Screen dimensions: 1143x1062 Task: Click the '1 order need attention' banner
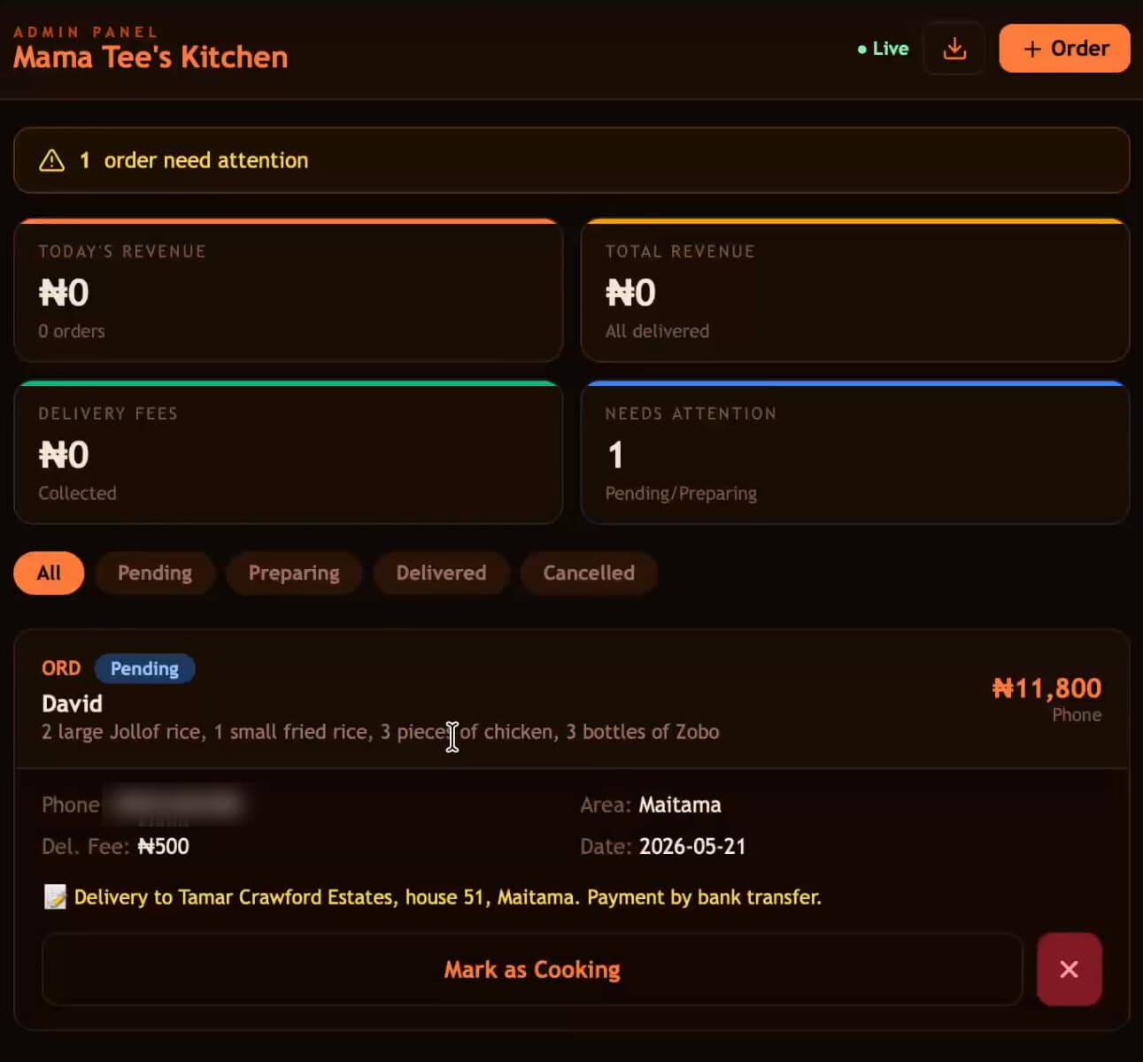(x=572, y=160)
